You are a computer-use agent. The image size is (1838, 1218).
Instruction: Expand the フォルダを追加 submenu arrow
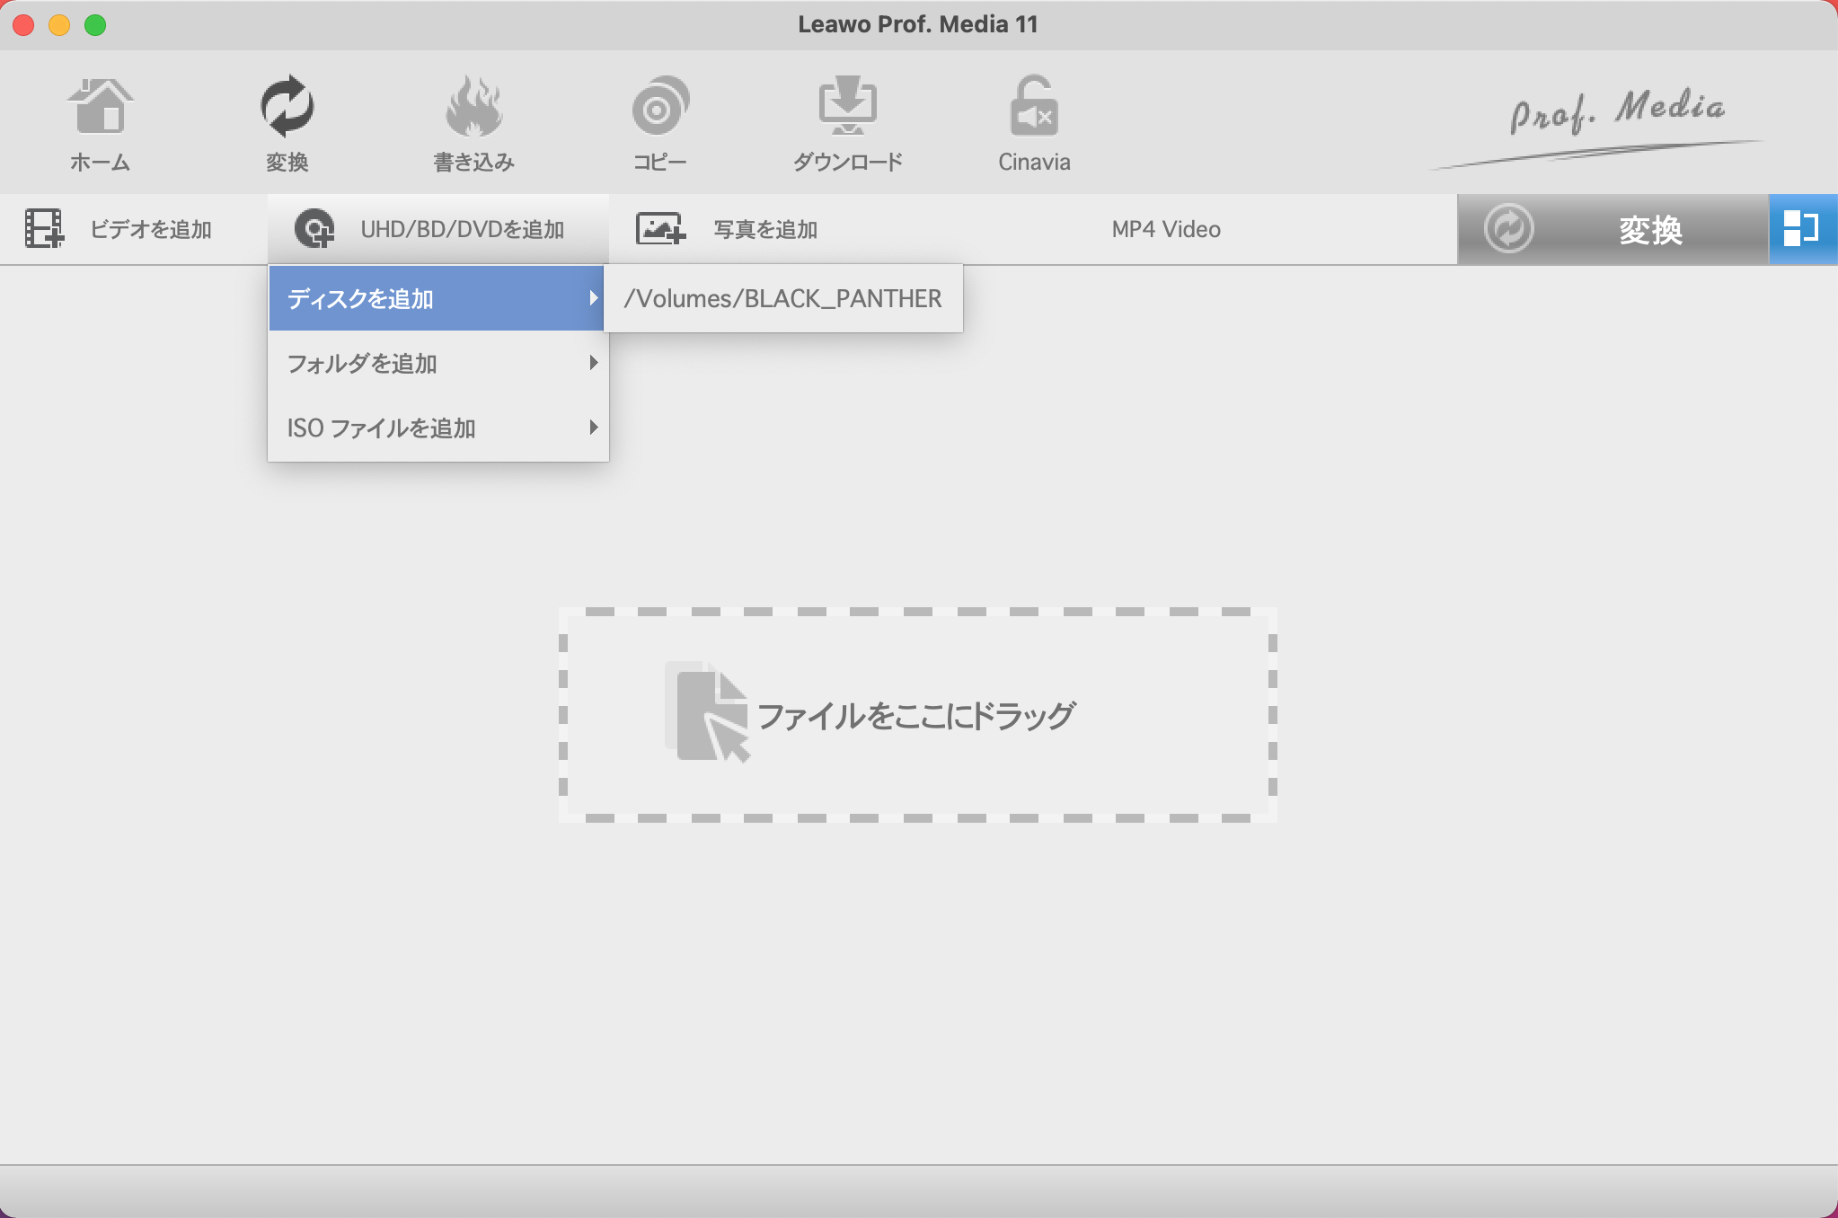click(593, 363)
